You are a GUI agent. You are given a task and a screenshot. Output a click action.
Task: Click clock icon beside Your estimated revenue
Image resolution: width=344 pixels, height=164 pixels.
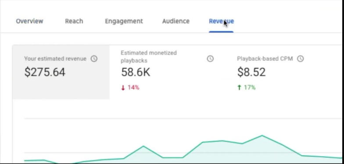(x=94, y=59)
